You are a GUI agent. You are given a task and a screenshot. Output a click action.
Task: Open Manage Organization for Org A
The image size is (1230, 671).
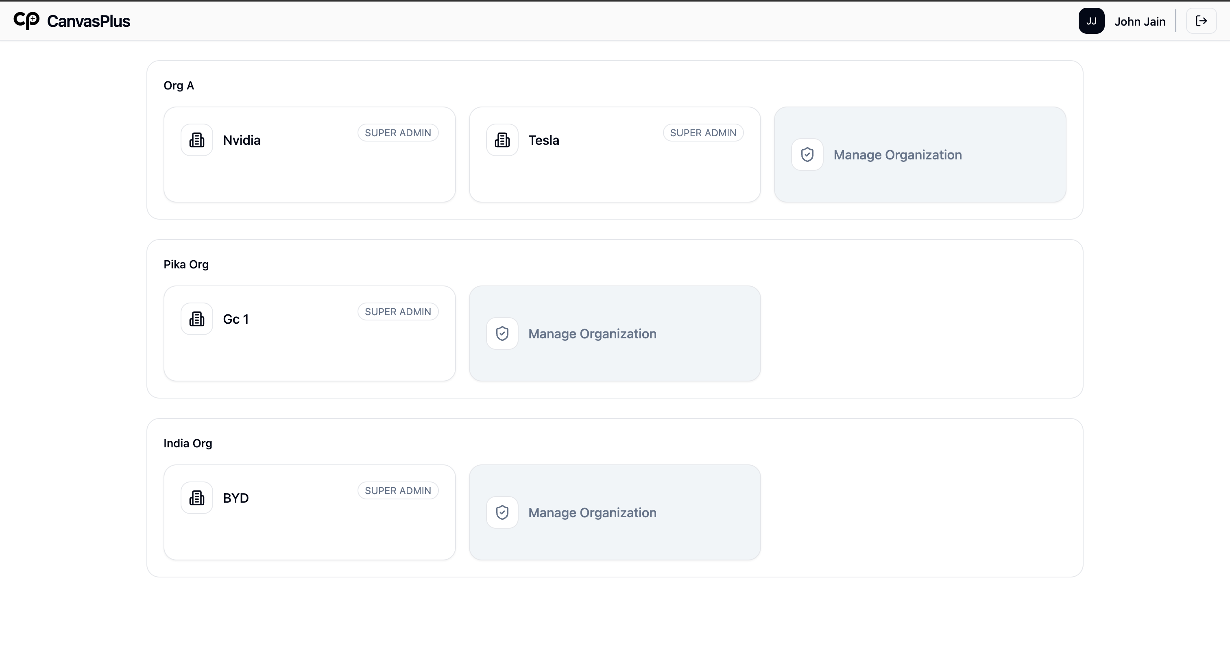pos(920,155)
